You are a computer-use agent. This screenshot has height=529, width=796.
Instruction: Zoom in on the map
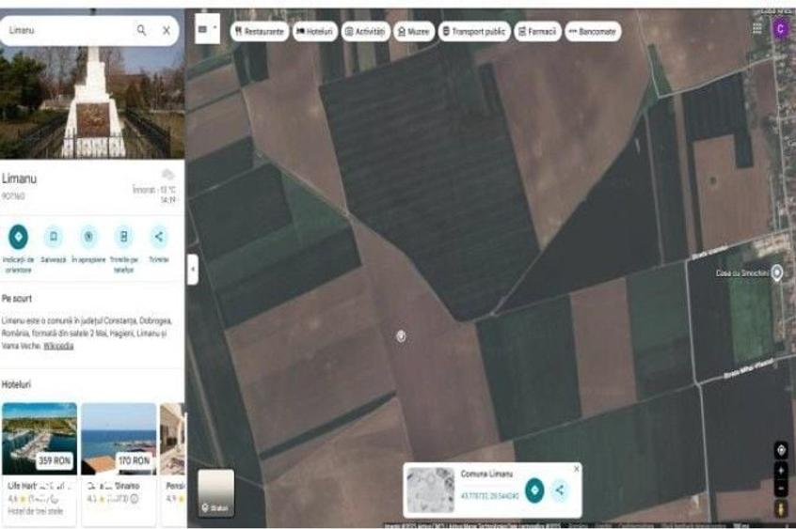pyautogui.click(x=781, y=471)
